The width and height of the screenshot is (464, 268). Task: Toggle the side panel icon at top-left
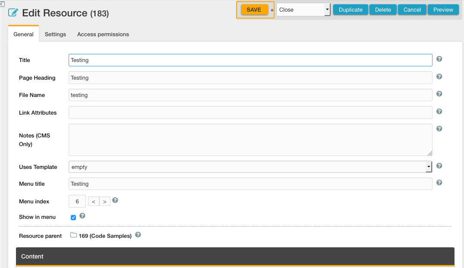coord(2,4)
